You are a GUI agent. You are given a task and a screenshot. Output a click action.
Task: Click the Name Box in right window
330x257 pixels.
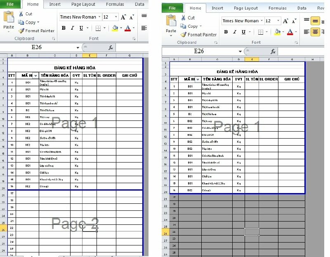pyautogui.click(x=199, y=51)
